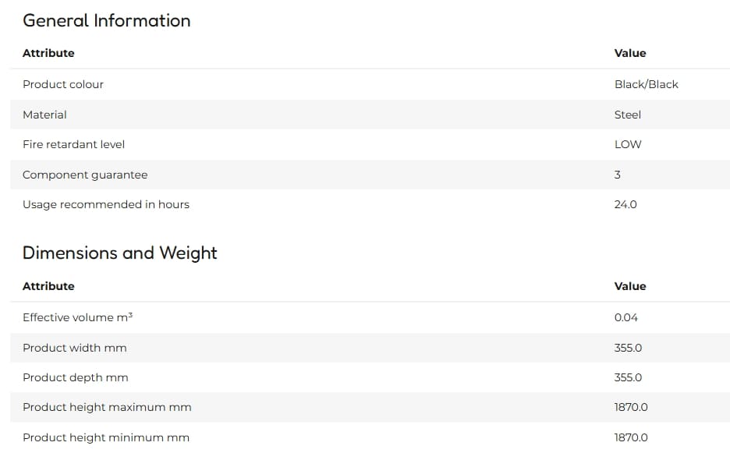Click the Component guarantee value 3
The height and width of the screenshot is (460, 730).
coord(618,175)
